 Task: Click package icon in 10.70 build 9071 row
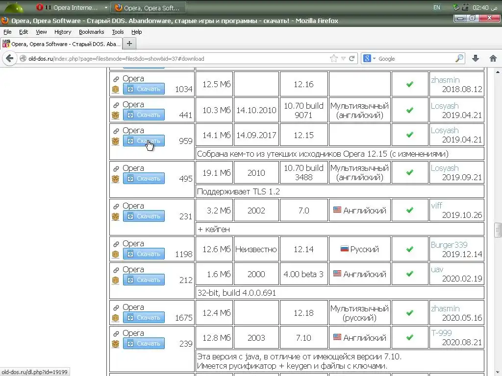[x=115, y=115]
